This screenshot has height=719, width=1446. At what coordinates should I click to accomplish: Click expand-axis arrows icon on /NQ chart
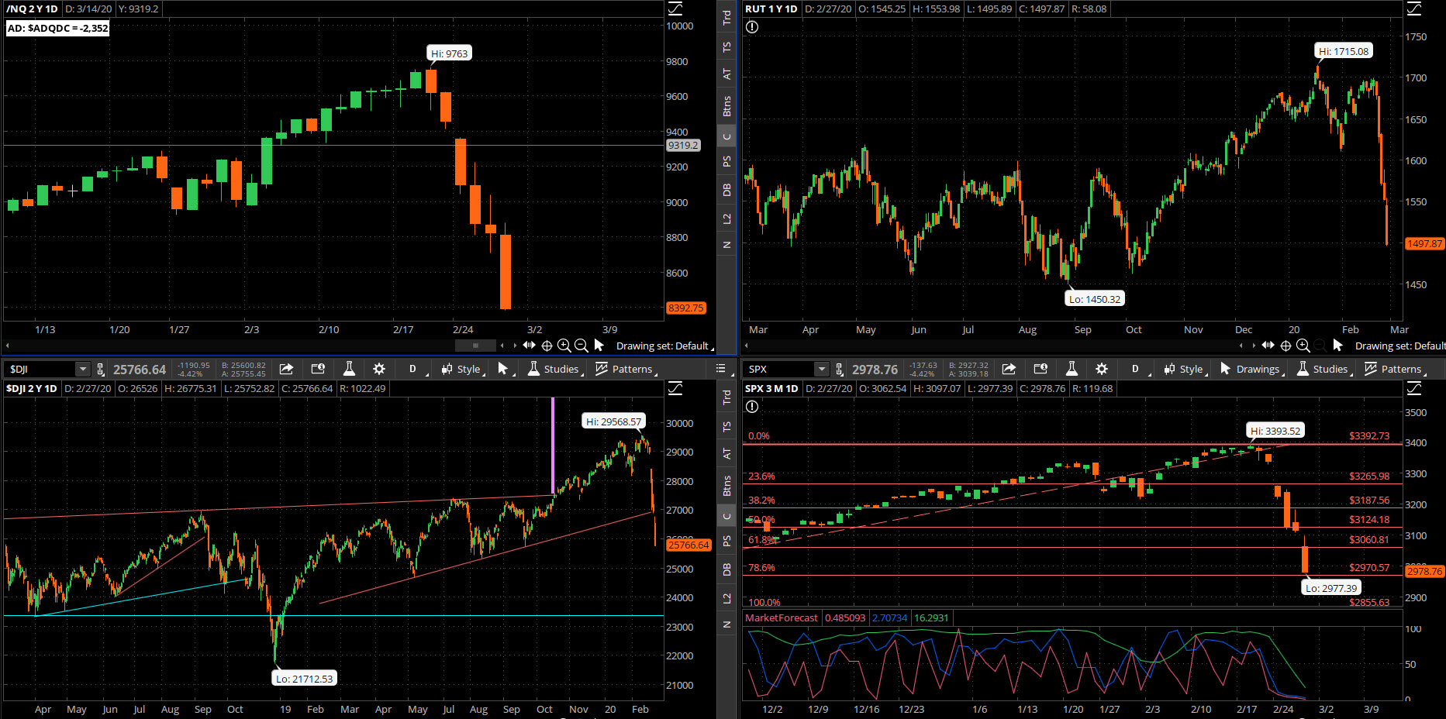pyautogui.click(x=530, y=346)
